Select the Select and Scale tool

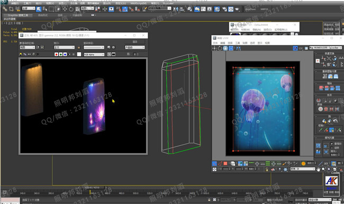point(77,9)
